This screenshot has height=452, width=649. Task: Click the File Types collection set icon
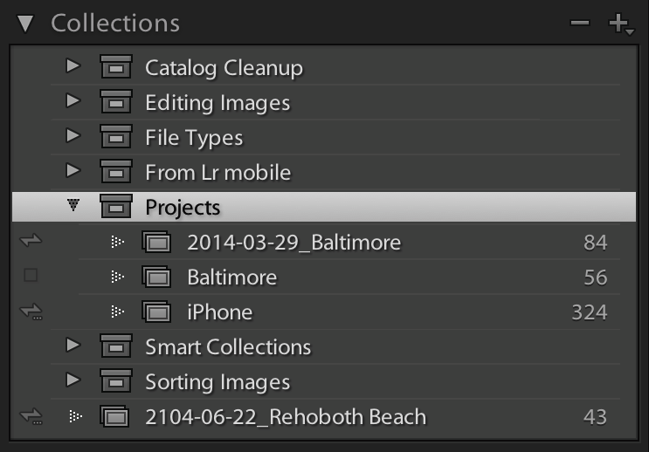(x=116, y=137)
